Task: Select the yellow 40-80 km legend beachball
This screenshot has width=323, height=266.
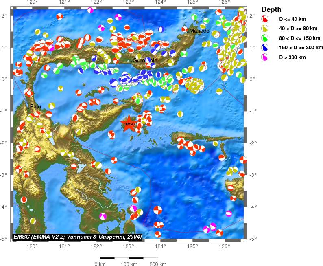Action: 265,29
